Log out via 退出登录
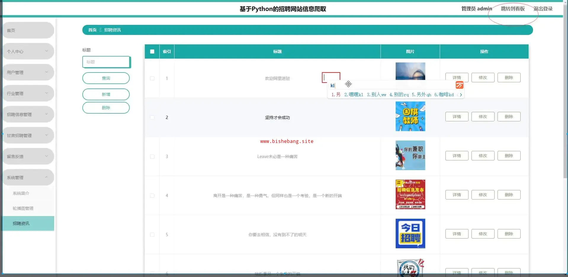The image size is (568, 277). pyautogui.click(x=543, y=9)
